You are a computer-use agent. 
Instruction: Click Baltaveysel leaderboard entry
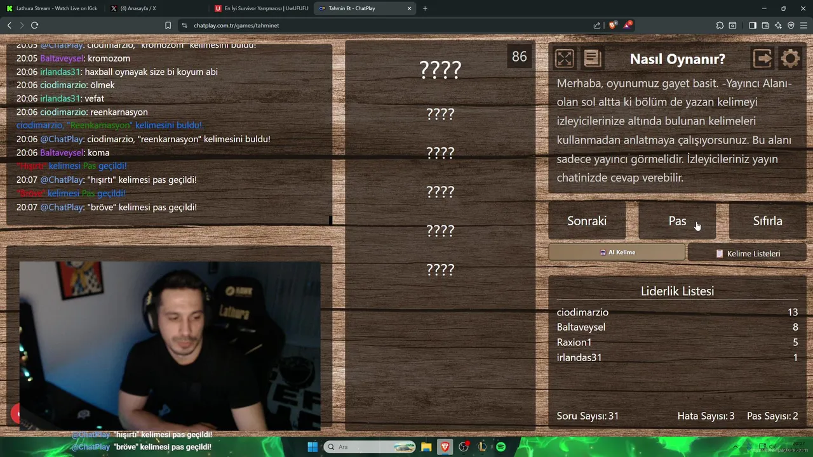tap(581, 327)
